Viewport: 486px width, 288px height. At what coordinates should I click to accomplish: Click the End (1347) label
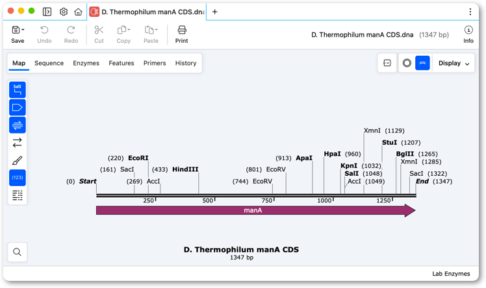pyautogui.click(x=434, y=181)
